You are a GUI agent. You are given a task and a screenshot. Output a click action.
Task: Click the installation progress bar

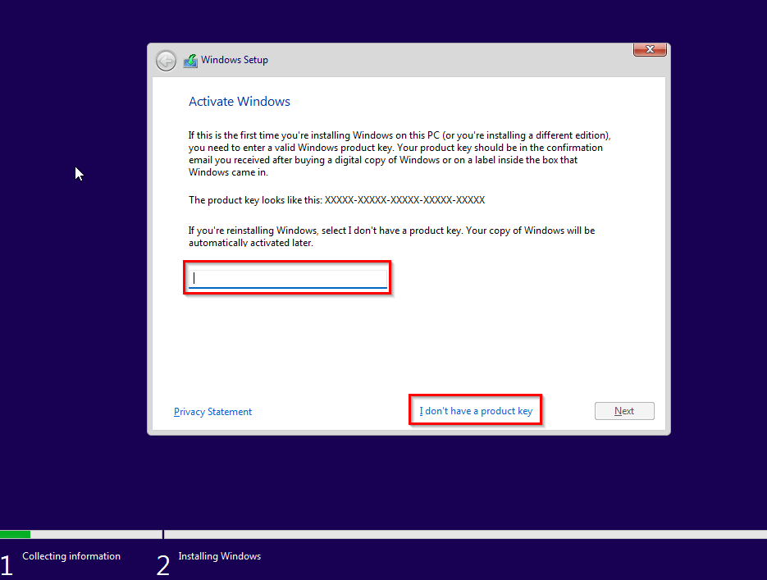pyautogui.click(x=384, y=535)
